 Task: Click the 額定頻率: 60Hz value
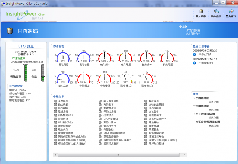point(17,97)
